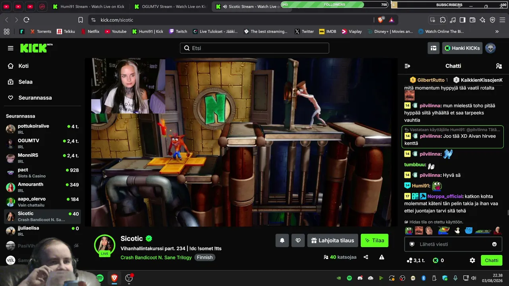This screenshot has width=509, height=286.
Task: Open pottukoiralive channel in sidebar
Action: coord(42,129)
